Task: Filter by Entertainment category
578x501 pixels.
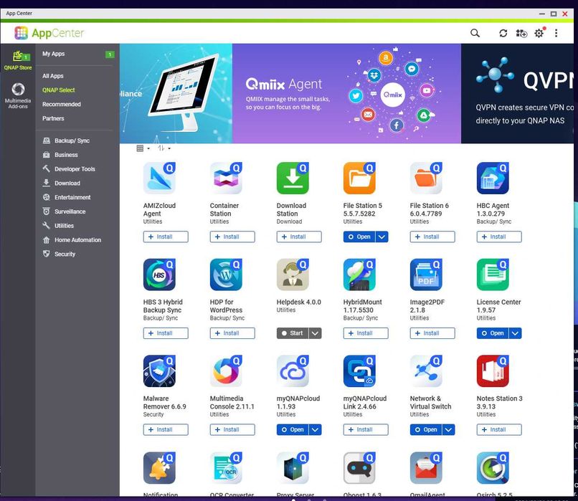Action: [x=67, y=197]
